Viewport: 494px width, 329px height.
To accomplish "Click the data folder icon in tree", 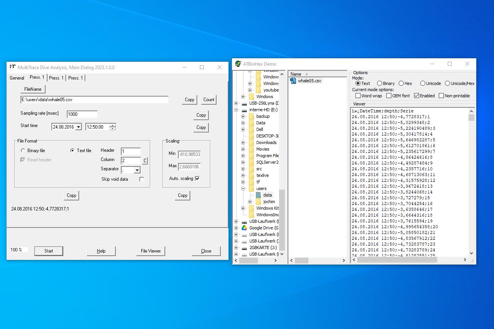I will (x=259, y=195).
